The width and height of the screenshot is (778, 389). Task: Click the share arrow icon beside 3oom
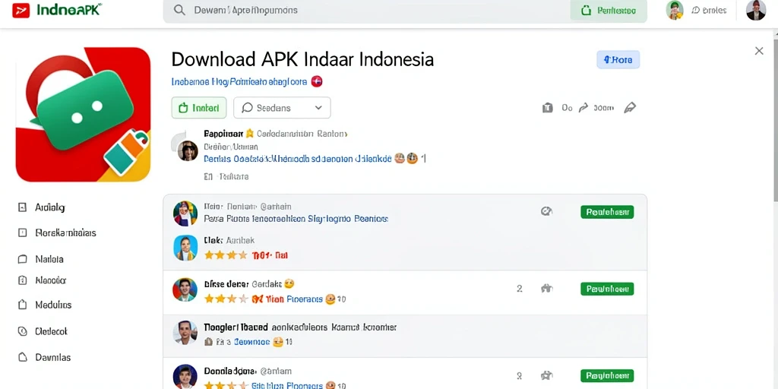[x=583, y=107]
